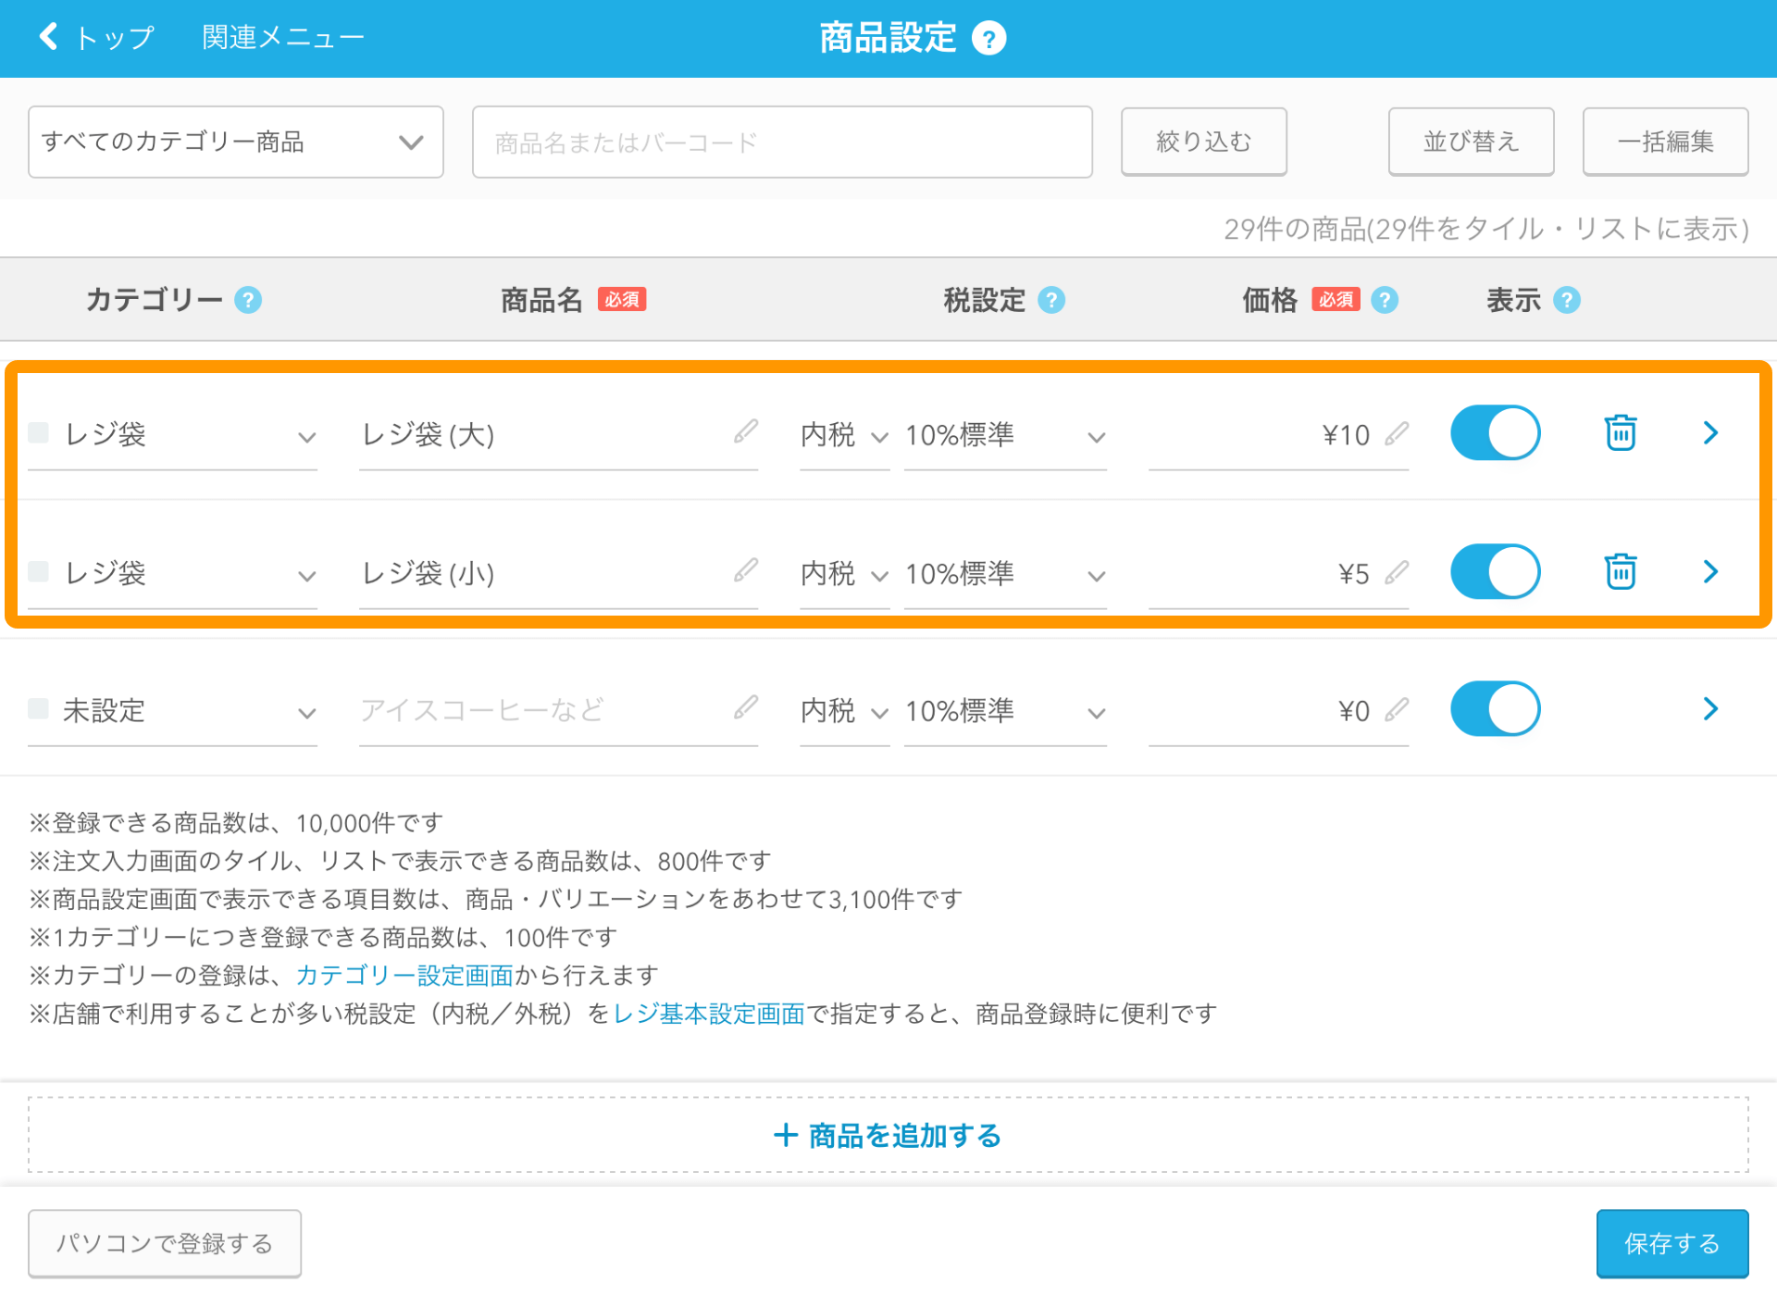This screenshot has width=1777, height=1296.
Task: Open the すべてのカテゴリー商品 filter dropdown
Action: coord(236,142)
